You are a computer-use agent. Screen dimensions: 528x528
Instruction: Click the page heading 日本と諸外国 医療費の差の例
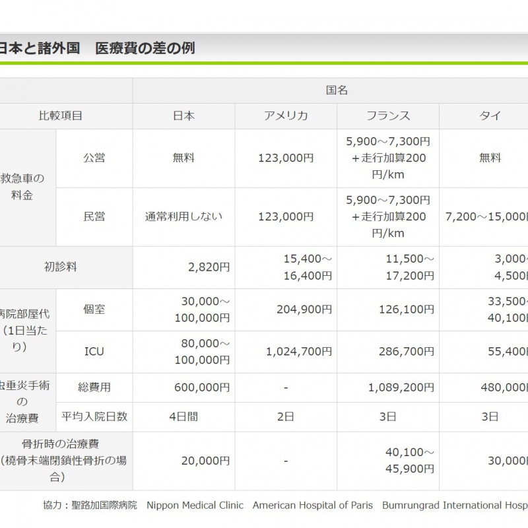[96, 48]
